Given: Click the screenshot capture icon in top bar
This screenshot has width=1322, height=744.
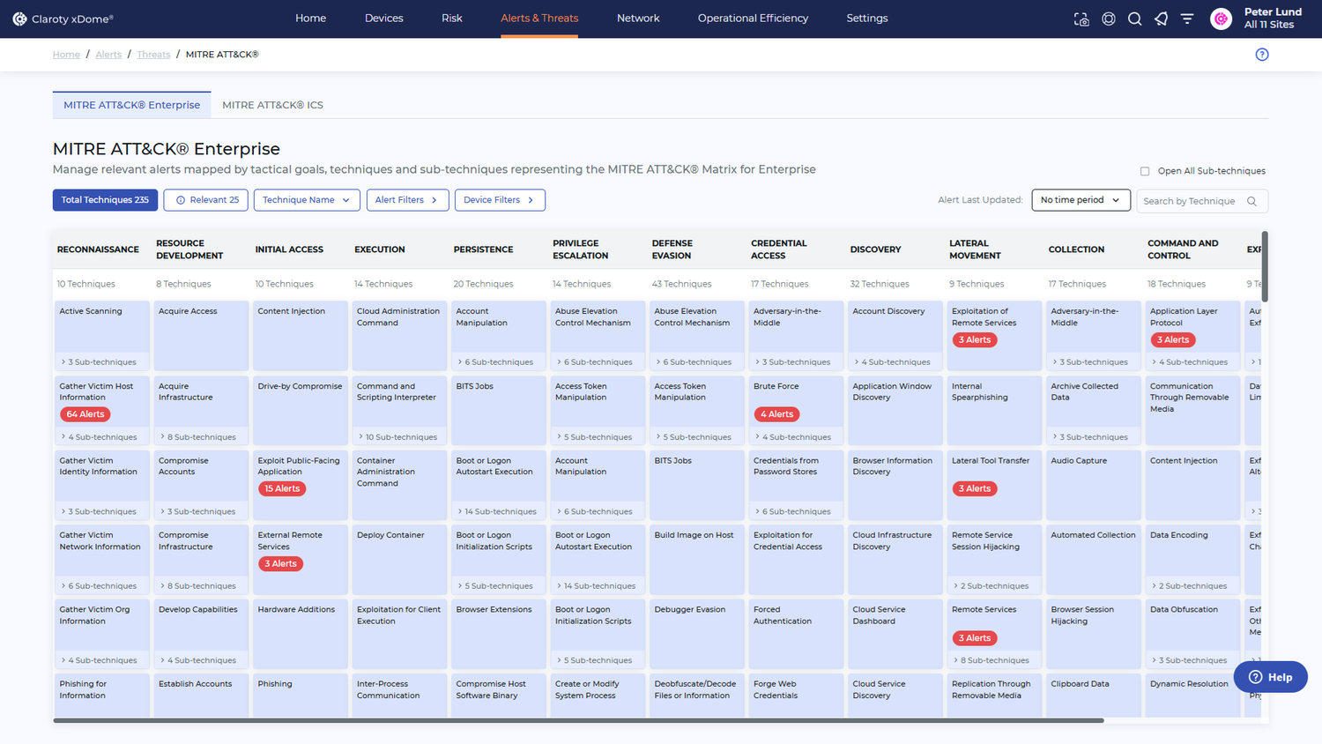Looking at the screenshot, I should [x=1081, y=19].
